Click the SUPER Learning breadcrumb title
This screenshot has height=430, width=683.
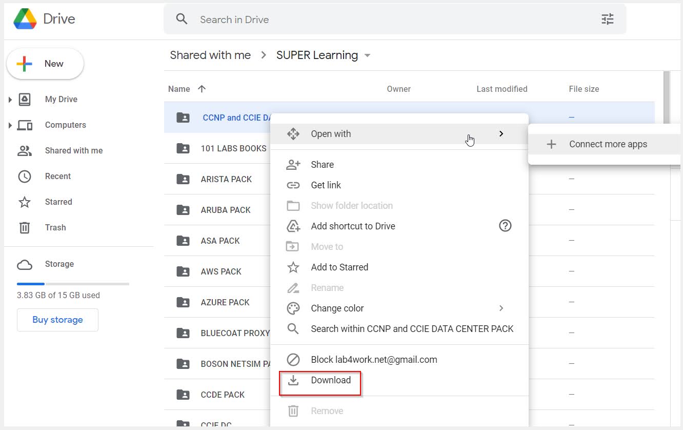317,55
